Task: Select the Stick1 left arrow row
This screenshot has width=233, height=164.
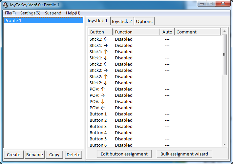Action: (155, 39)
